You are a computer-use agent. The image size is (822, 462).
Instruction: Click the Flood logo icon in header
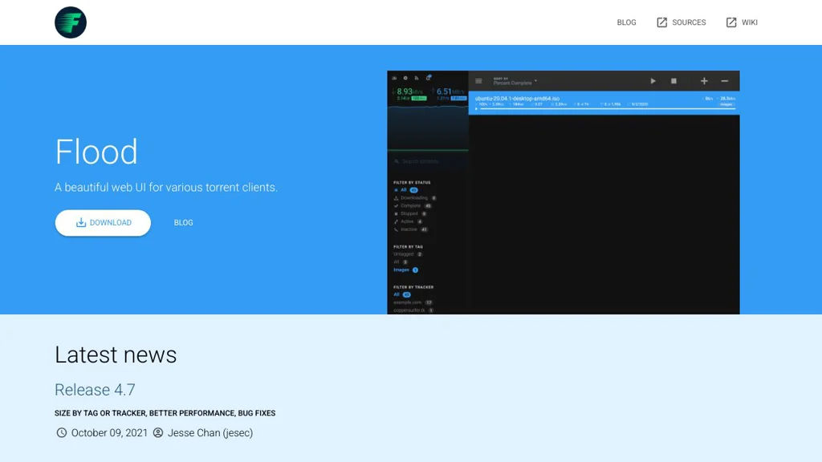tap(71, 22)
